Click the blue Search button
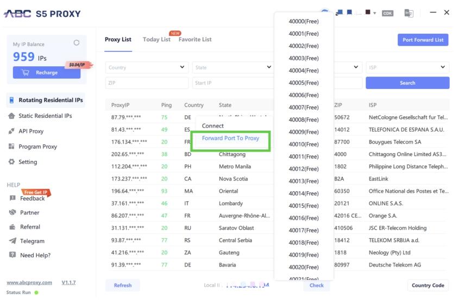Viewport: 471px width, 304px height. click(407, 83)
